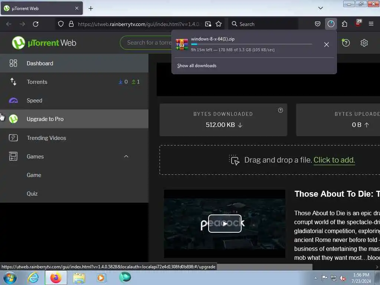Viewport: 380px width, 285px height.
Task: Open the Torrents sidebar item
Action: pos(74,82)
